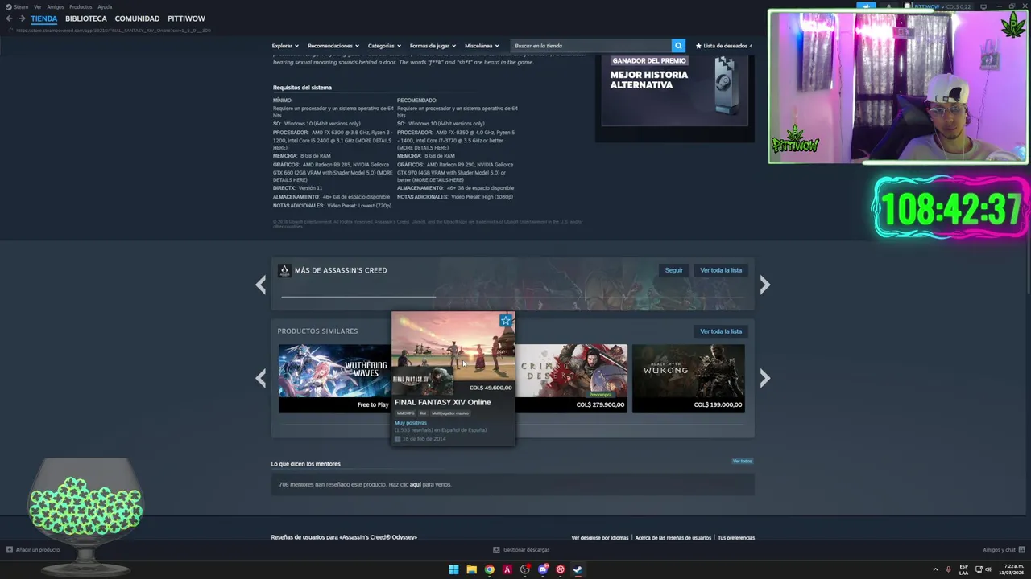1031x579 pixels.
Task: Click the MMORPG tag in the popup
Action: pos(405,413)
